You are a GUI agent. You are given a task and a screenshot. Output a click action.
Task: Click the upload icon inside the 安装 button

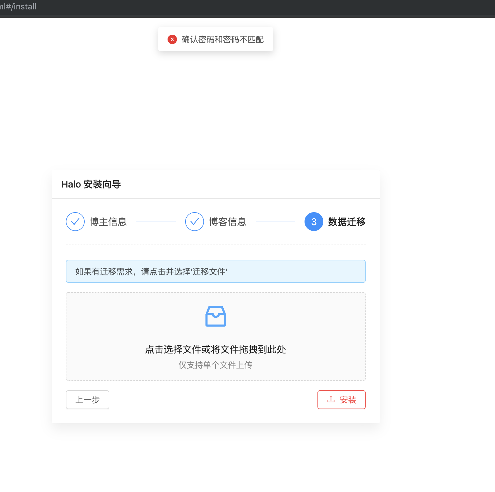pos(330,399)
